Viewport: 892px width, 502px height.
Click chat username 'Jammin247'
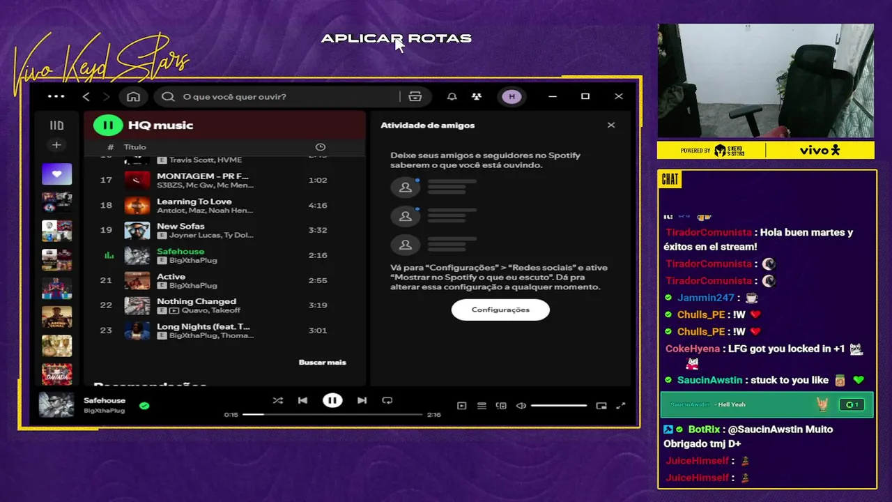[706, 298]
